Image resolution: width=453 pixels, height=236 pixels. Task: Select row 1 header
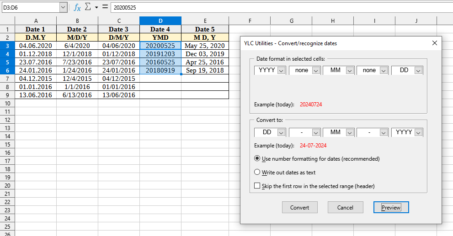click(7, 29)
